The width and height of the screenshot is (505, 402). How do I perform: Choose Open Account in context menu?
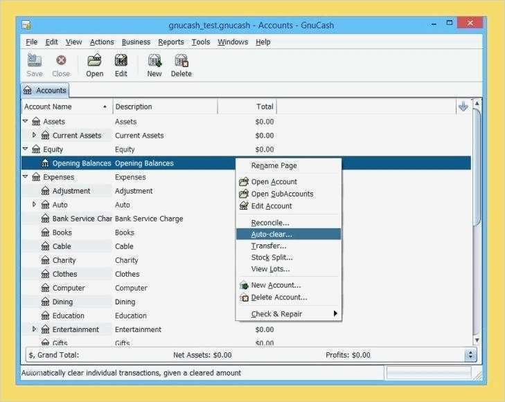[288, 182]
